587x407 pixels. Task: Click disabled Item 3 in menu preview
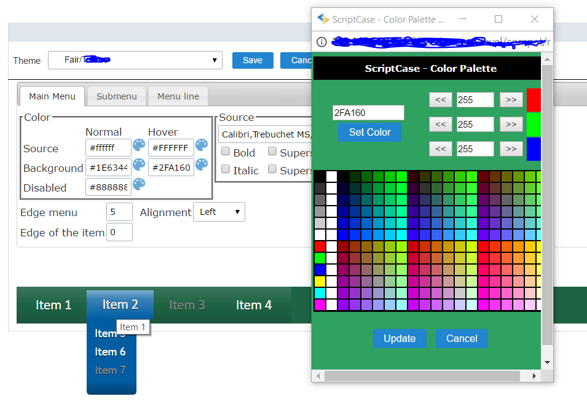187,305
